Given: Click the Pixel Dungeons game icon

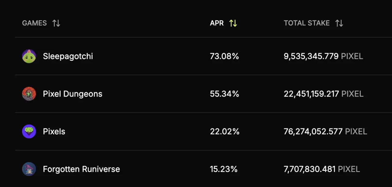Looking at the screenshot, I should (29, 94).
